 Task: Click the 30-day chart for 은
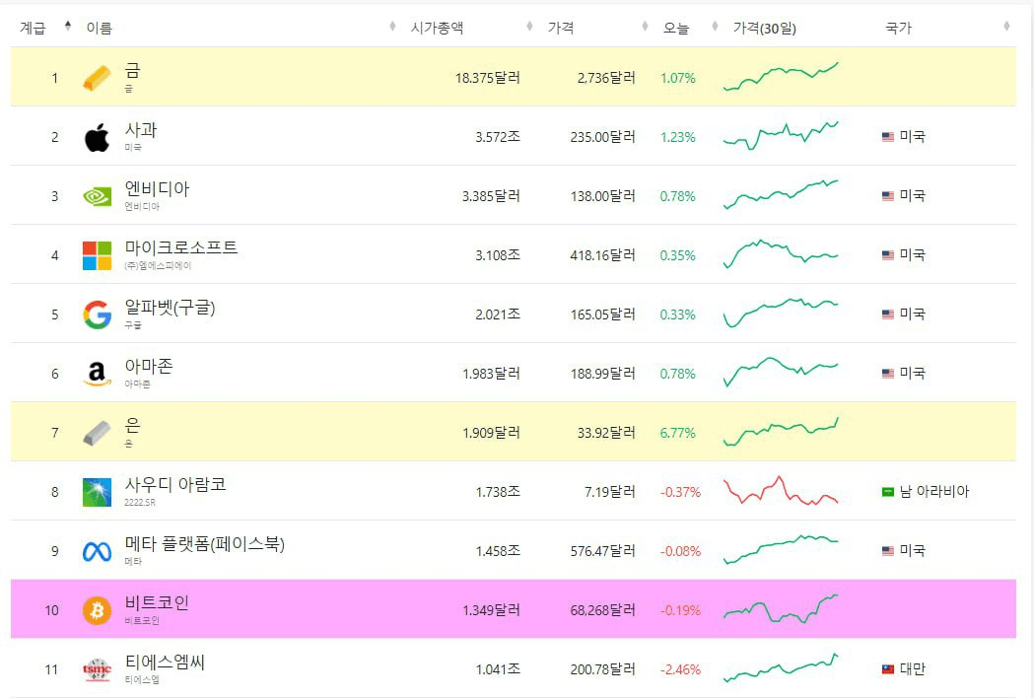coord(781,432)
